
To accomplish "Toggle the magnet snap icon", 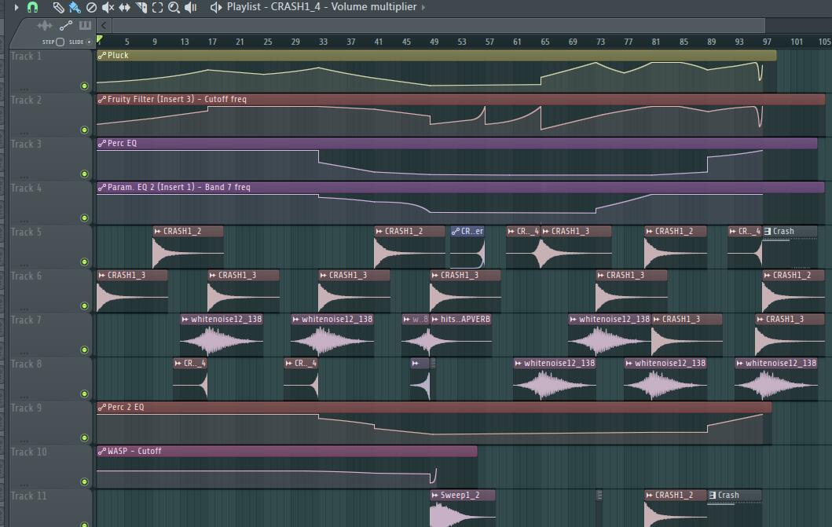I will click(x=32, y=7).
